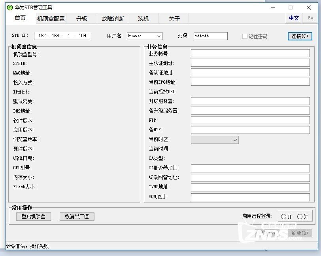
Task: Click the MAC地址 label
Action: (x=23, y=73)
